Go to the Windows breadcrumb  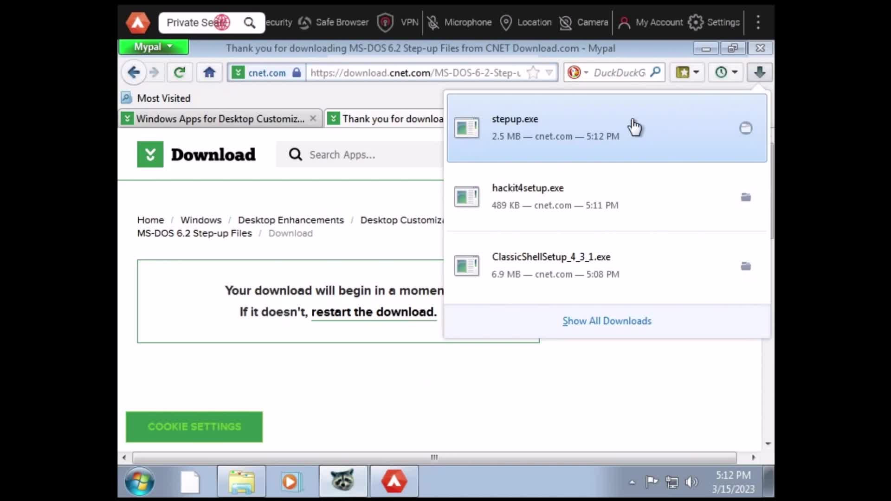point(201,220)
